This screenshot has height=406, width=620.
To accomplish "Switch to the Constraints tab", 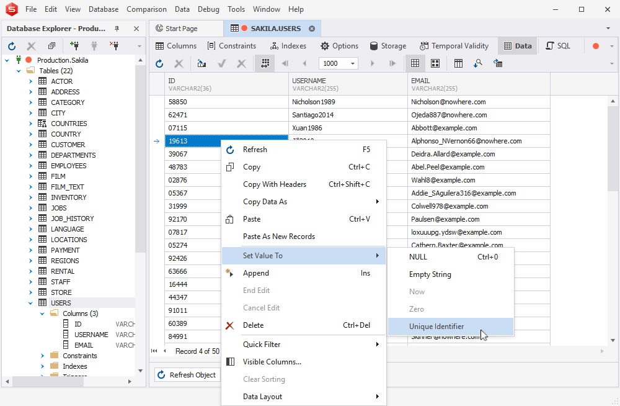I will [x=232, y=46].
